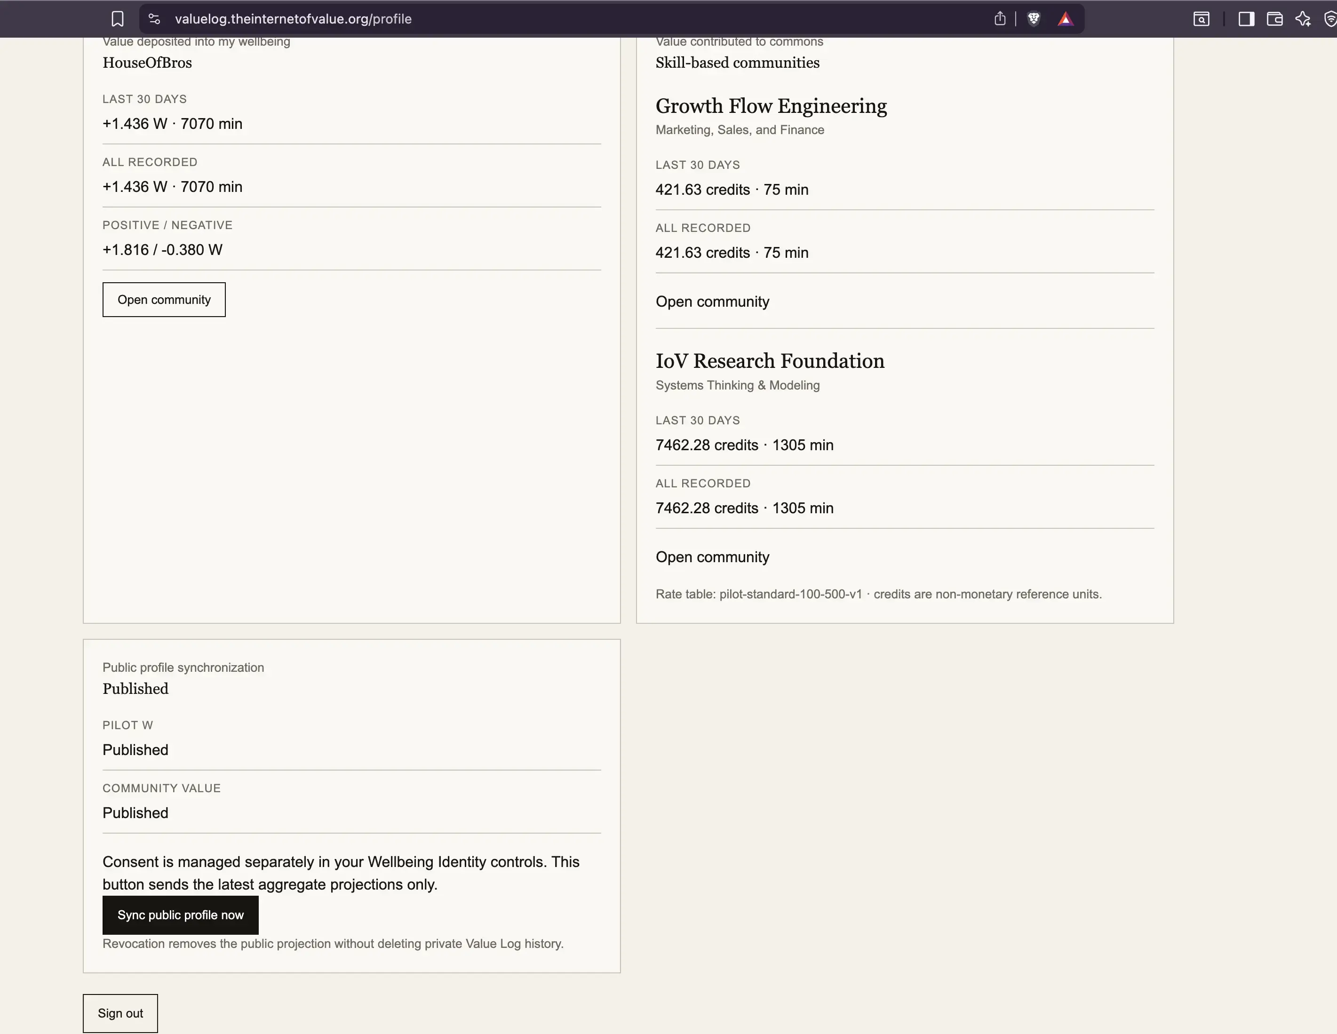Screen dimensions: 1337x1034
Task: Open the site settings icon beside the URL
Action: tap(154, 19)
